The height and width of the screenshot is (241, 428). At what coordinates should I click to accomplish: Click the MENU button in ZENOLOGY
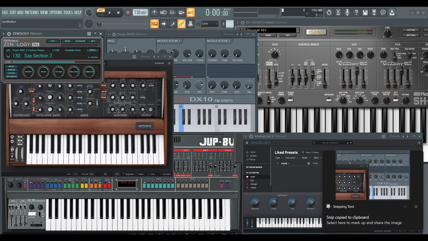click(x=68, y=41)
